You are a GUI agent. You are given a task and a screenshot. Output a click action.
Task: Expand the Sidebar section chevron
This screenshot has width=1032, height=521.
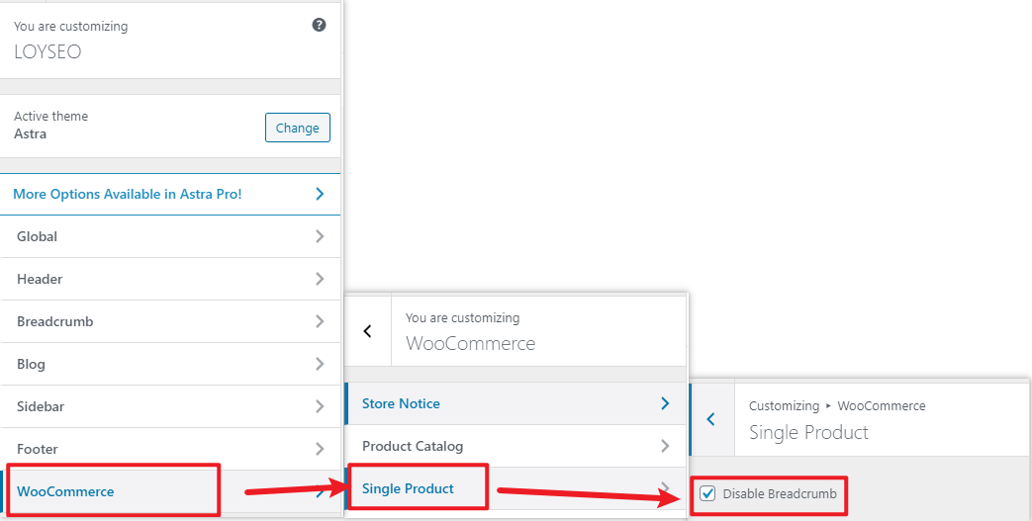(320, 406)
